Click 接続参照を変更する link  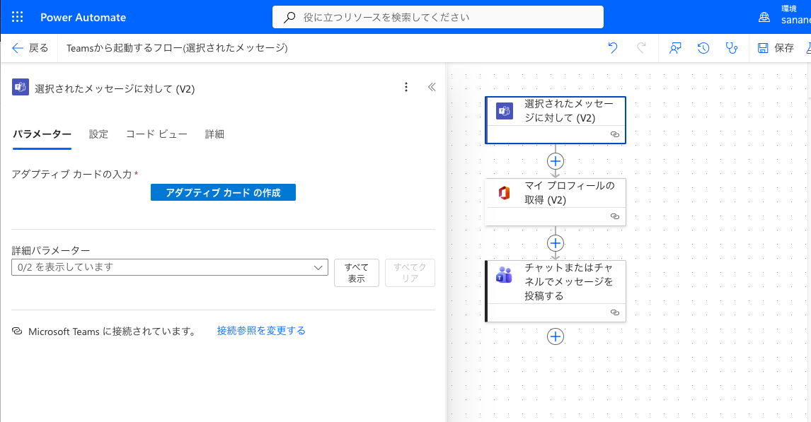[x=261, y=331]
